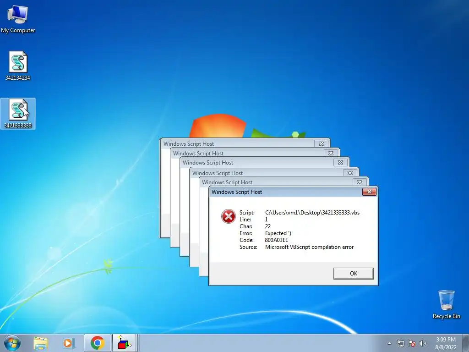This screenshot has height=352, width=469.
Task: Select the My Computer desktop icon
Action: tap(18, 19)
